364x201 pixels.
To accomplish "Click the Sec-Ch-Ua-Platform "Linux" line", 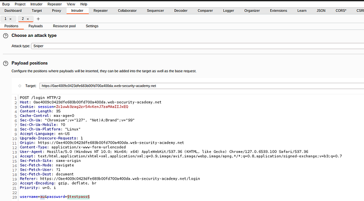I will click(x=50, y=129).
